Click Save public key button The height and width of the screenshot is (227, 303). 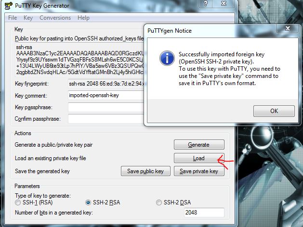pos(145,171)
